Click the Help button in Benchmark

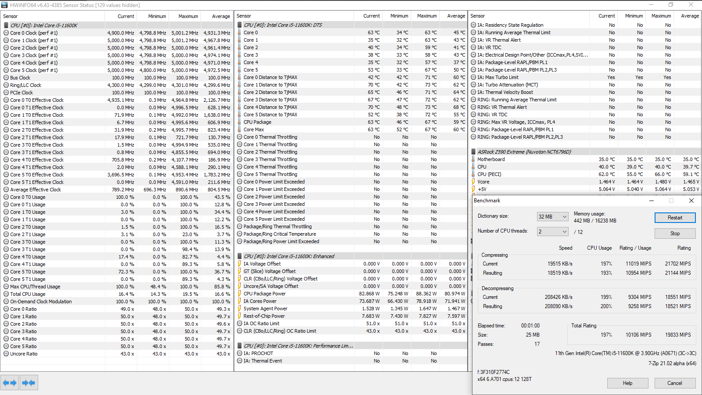pos(628,383)
